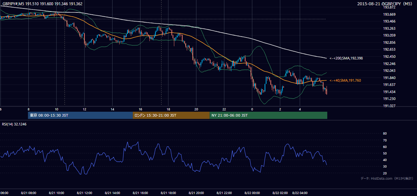
Task: Click hour tick label 18 under the price chart
Action: pos(168,109)
